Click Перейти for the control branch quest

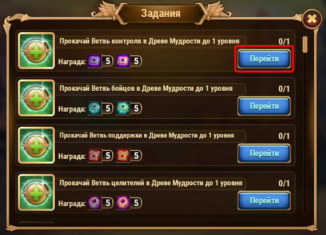point(264,59)
